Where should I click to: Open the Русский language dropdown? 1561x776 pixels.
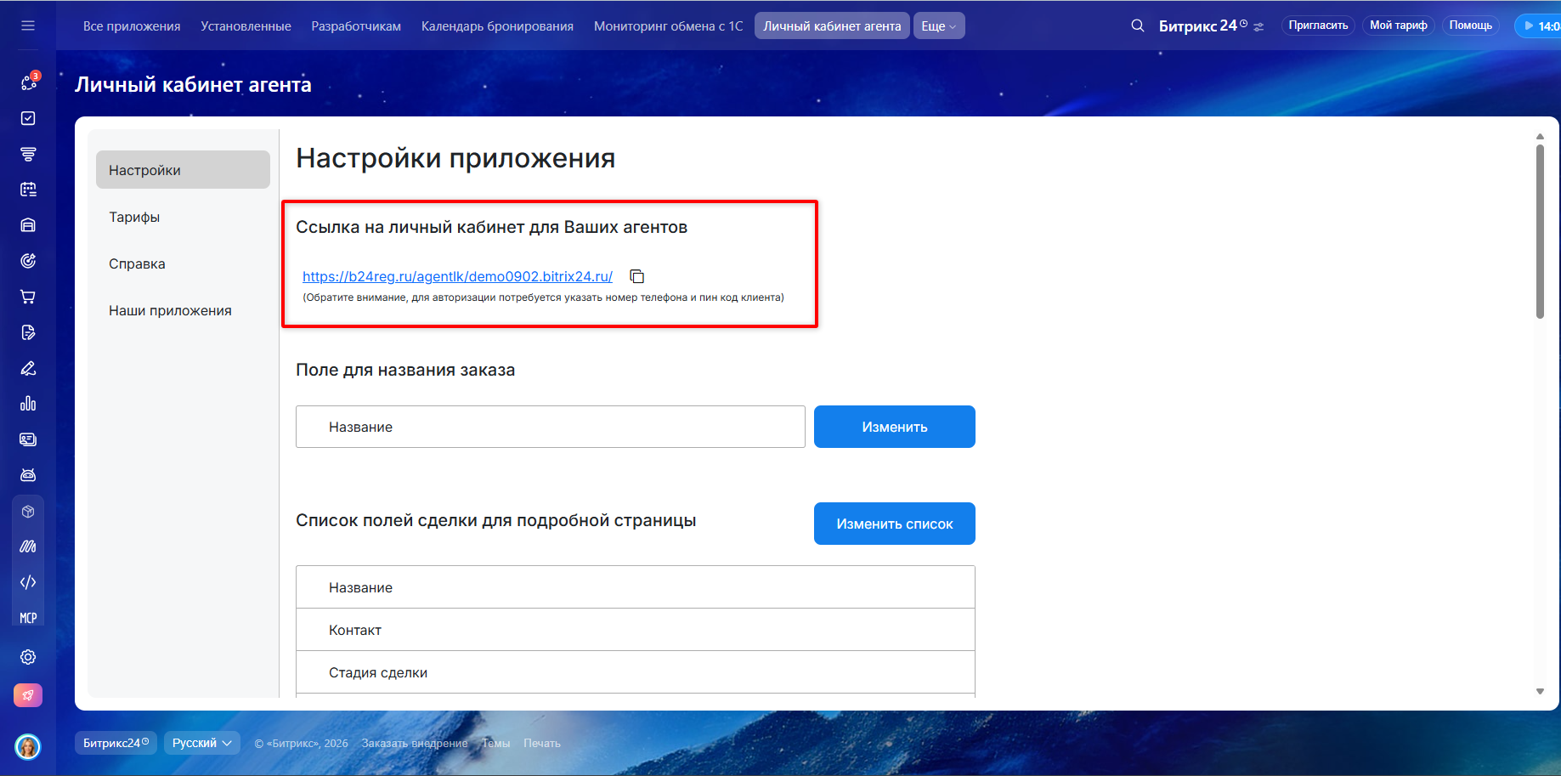pos(202,743)
